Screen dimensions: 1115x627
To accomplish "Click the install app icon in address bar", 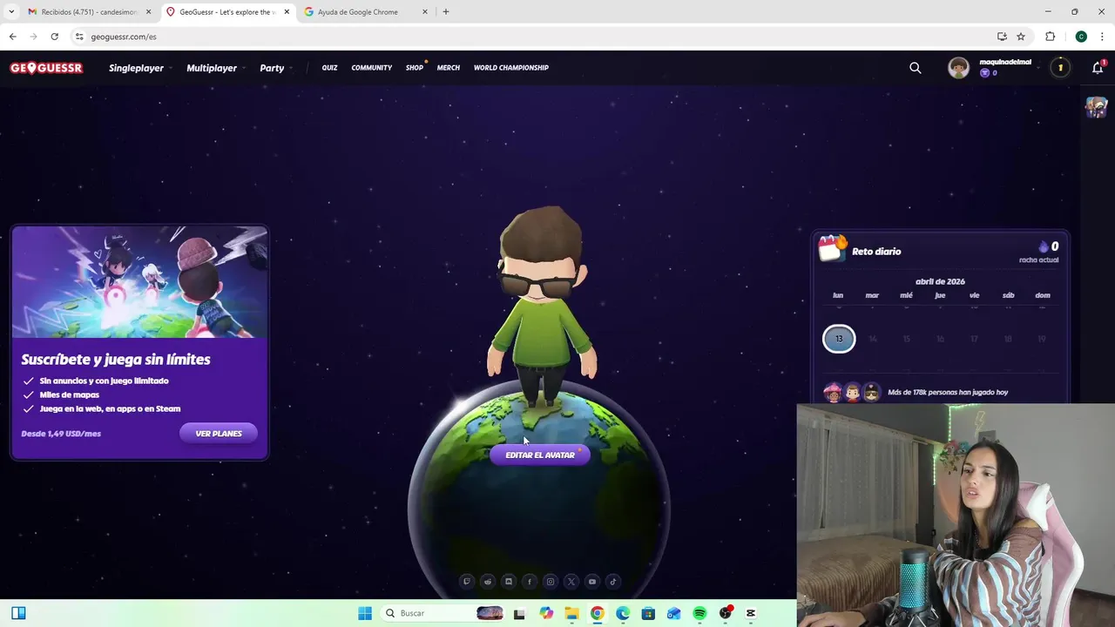I will coord(1002,37).
